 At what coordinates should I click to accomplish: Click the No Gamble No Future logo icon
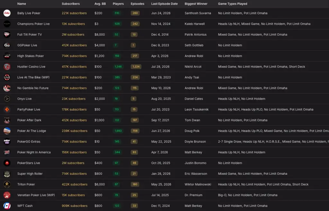point(7,88)
